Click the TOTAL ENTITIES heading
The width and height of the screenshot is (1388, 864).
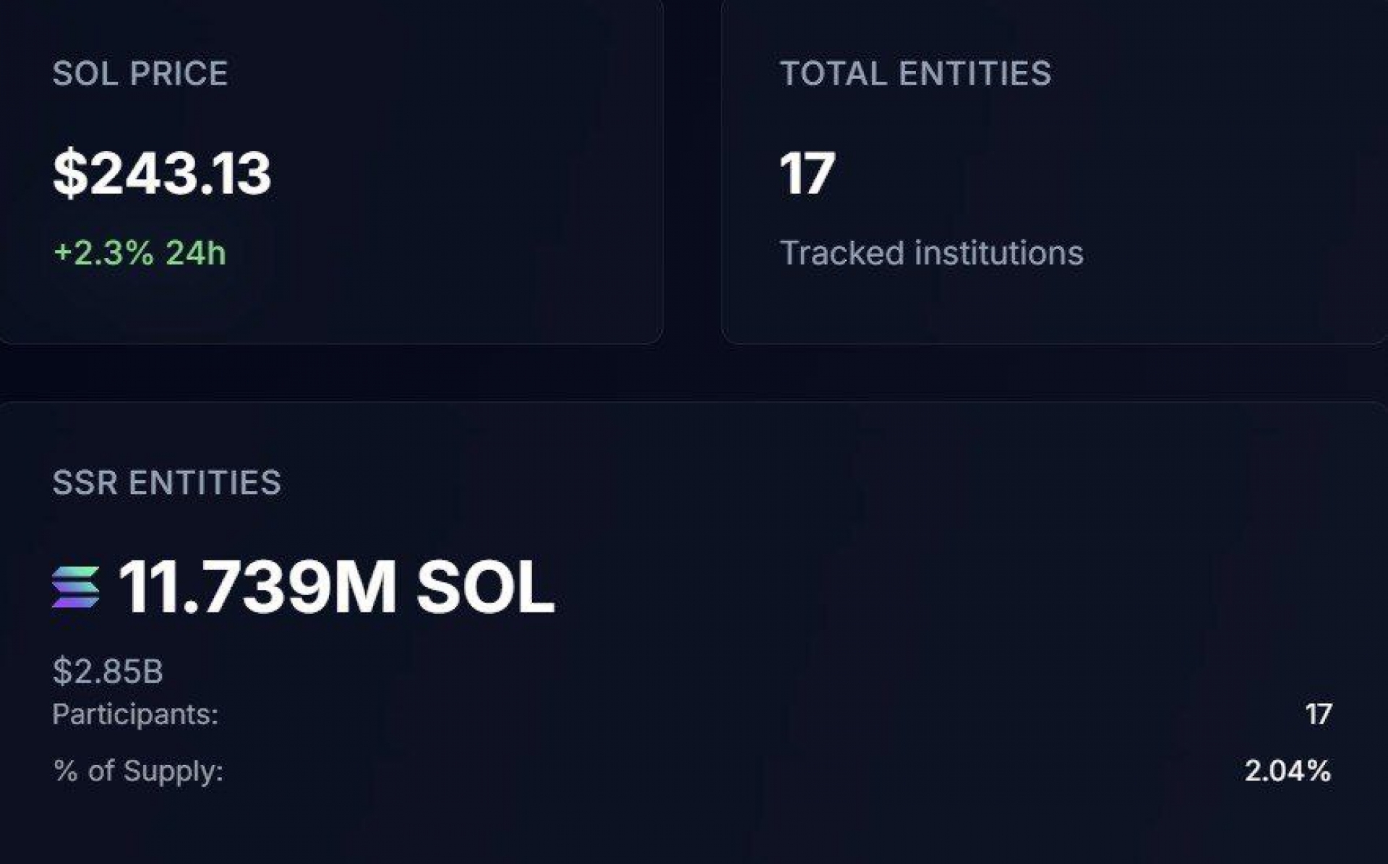point(915,74)
